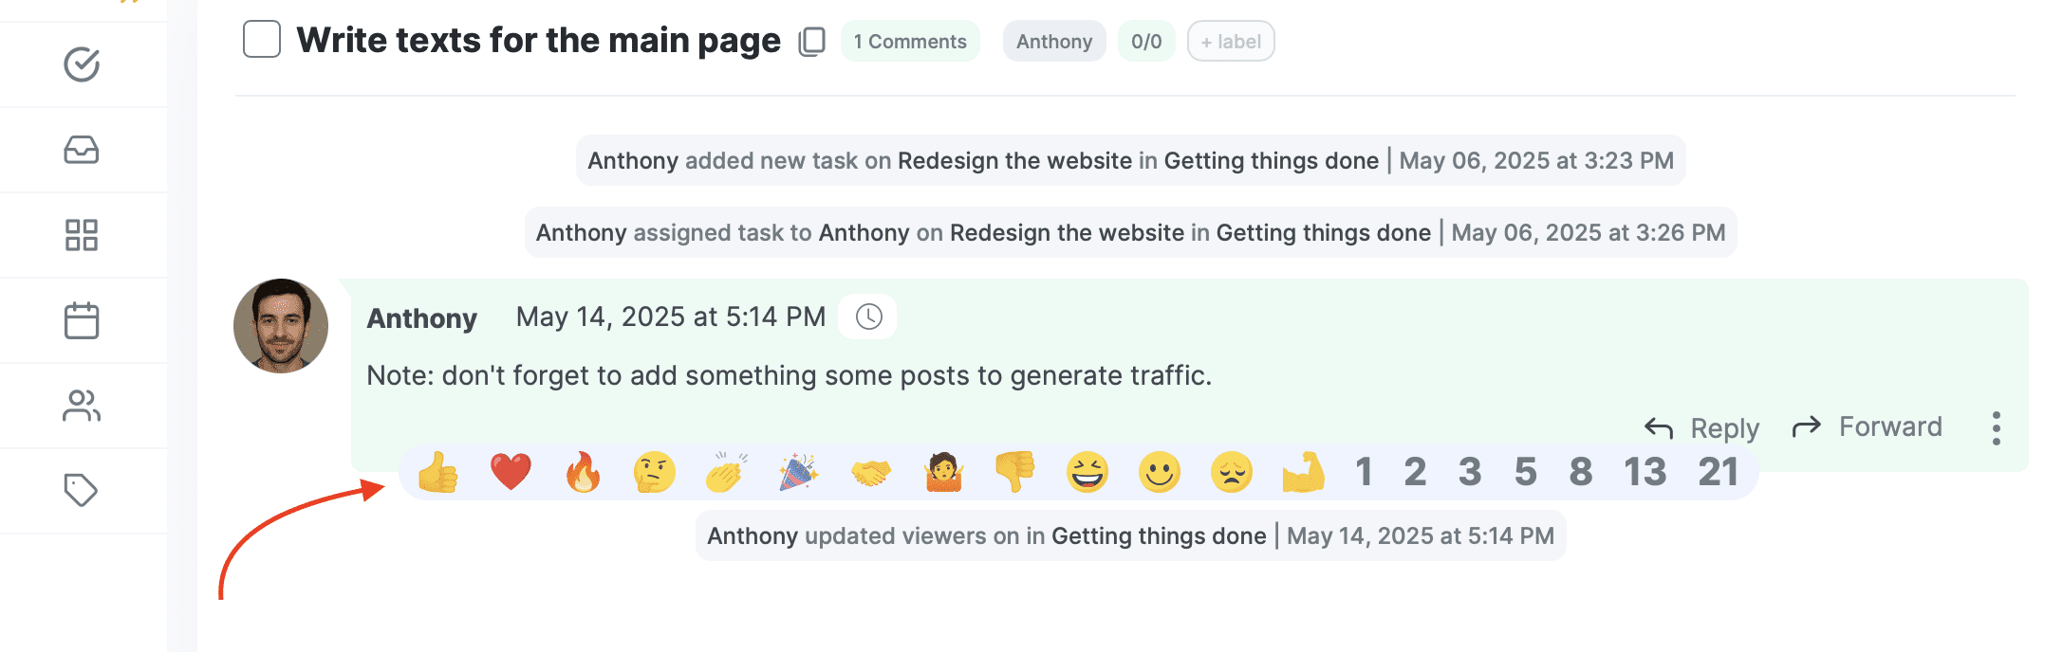The width and height of the screenshot is (2063, 652).
Task: React with the fire emoji
Action: click(585, 472)
